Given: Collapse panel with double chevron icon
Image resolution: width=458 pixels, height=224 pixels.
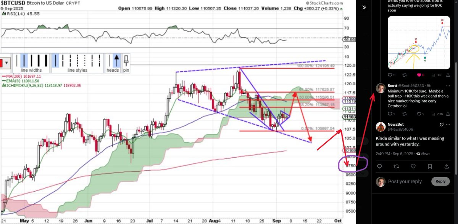Looking at the screenshot, I should (364, 7).
